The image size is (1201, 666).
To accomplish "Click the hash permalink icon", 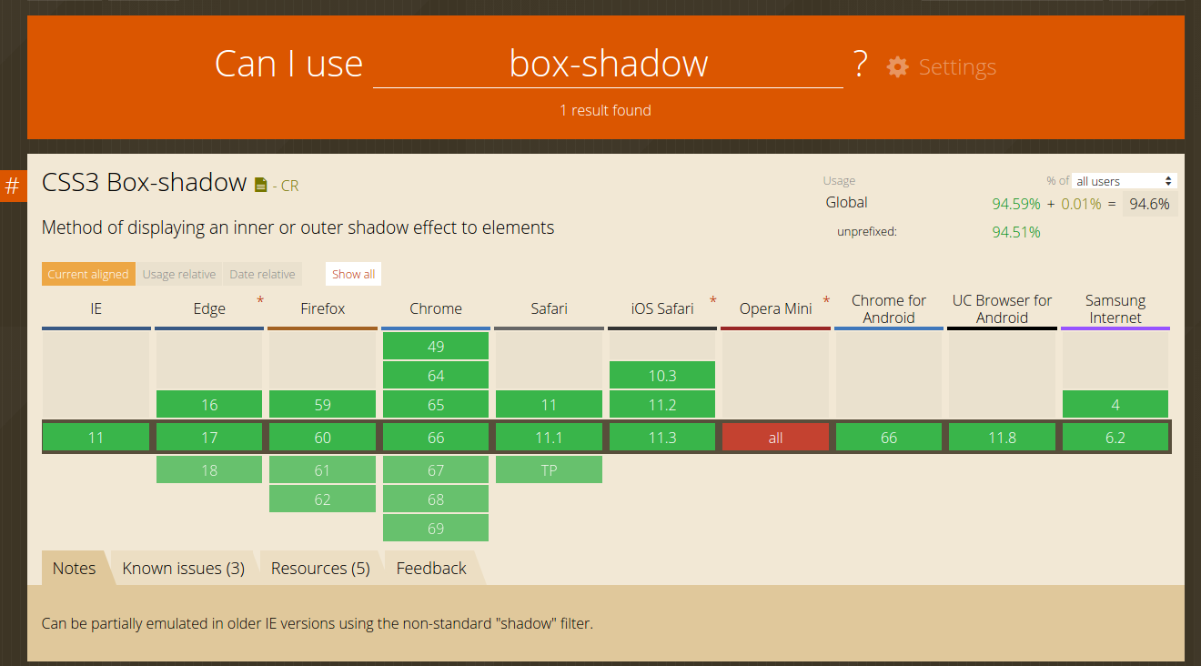I will 13,187.
